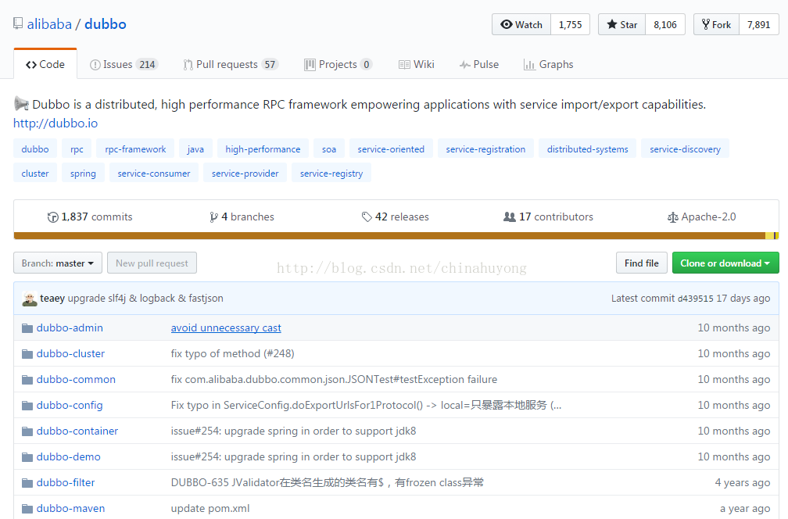Viewport: 788px width, 519px height.
Task: Open the Pulse tab
Action: point(479,64)
